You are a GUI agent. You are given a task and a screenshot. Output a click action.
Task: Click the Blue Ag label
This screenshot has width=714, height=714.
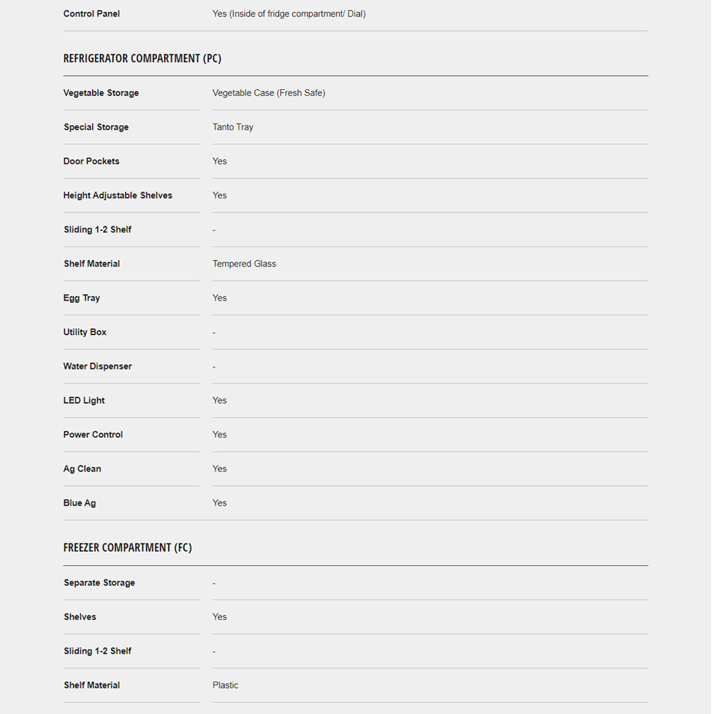[x=79, y=503]
